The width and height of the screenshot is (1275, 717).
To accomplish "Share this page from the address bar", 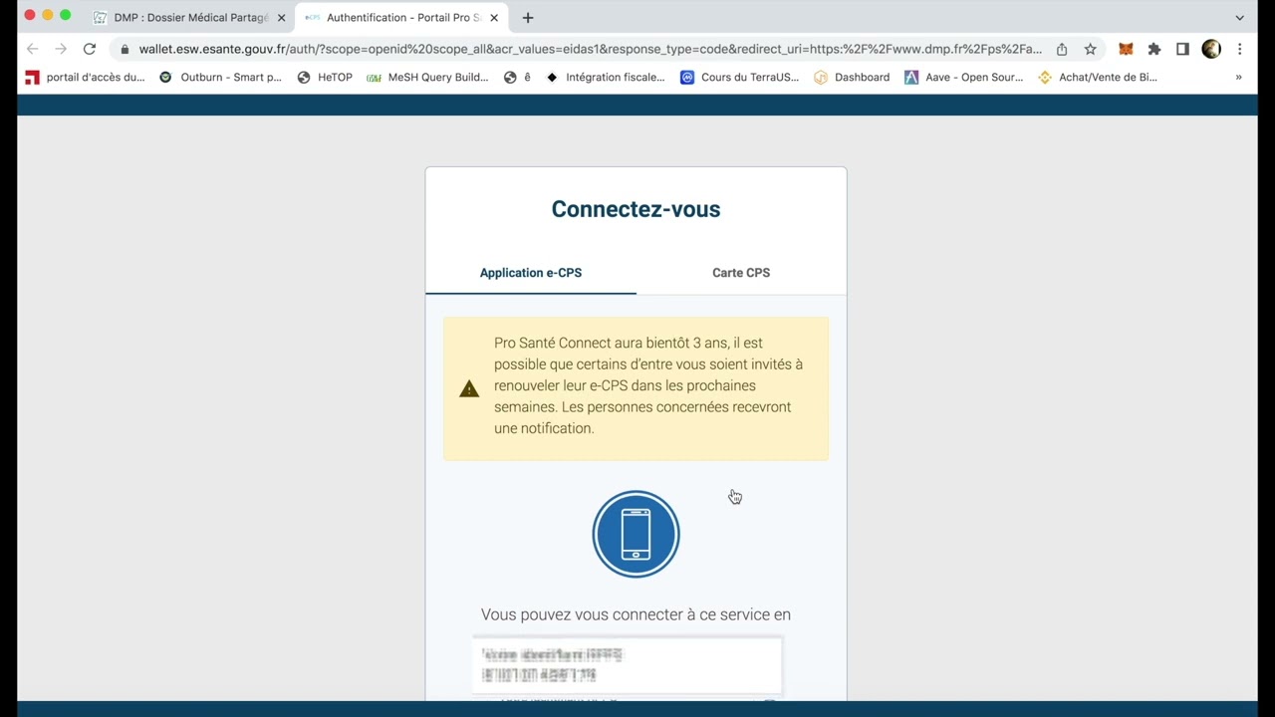I will (x=1062, y=49).
